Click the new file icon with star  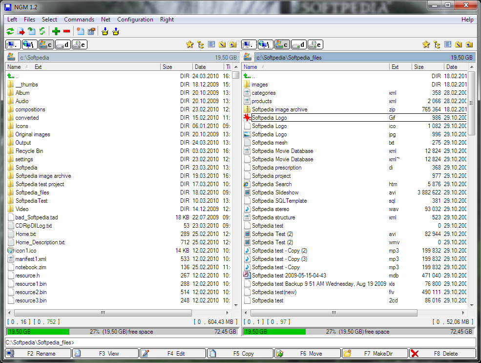tap(81, 31)
